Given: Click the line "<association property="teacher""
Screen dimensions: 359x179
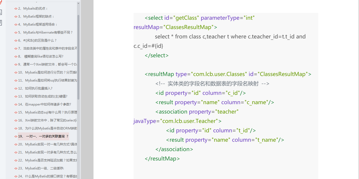Looking at the screenshot, I should click(197, 112).
